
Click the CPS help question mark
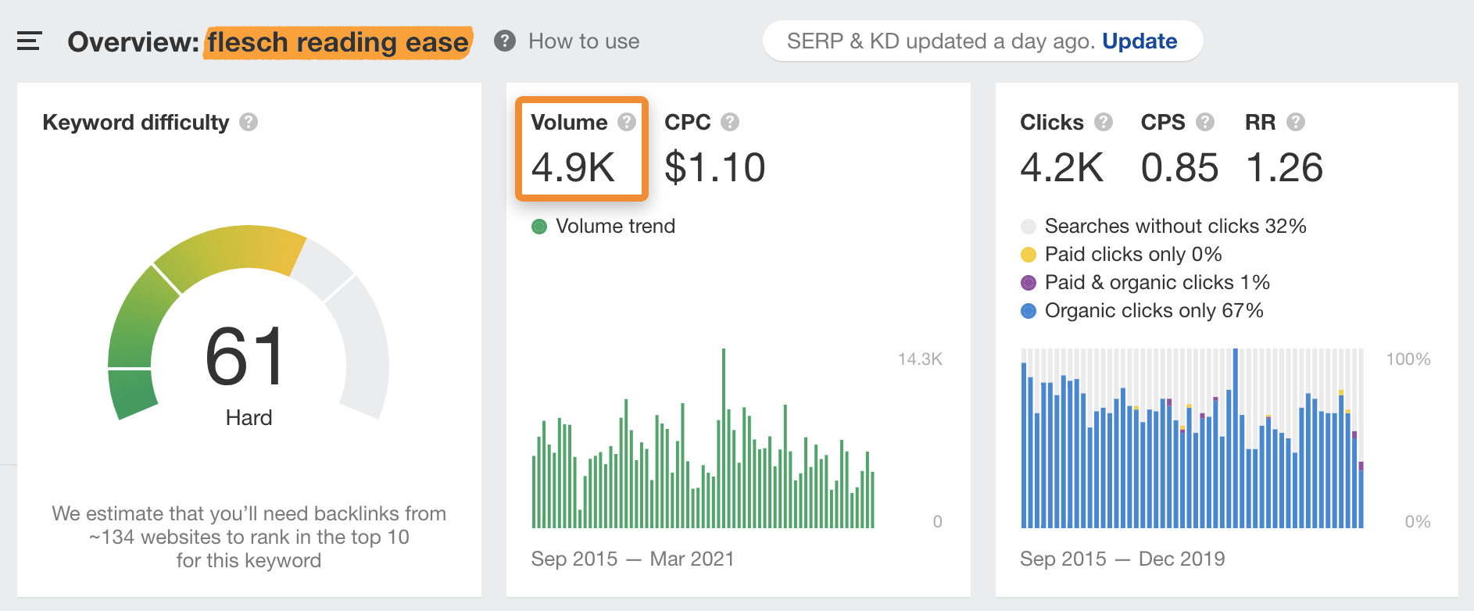tap(1205, 123)
